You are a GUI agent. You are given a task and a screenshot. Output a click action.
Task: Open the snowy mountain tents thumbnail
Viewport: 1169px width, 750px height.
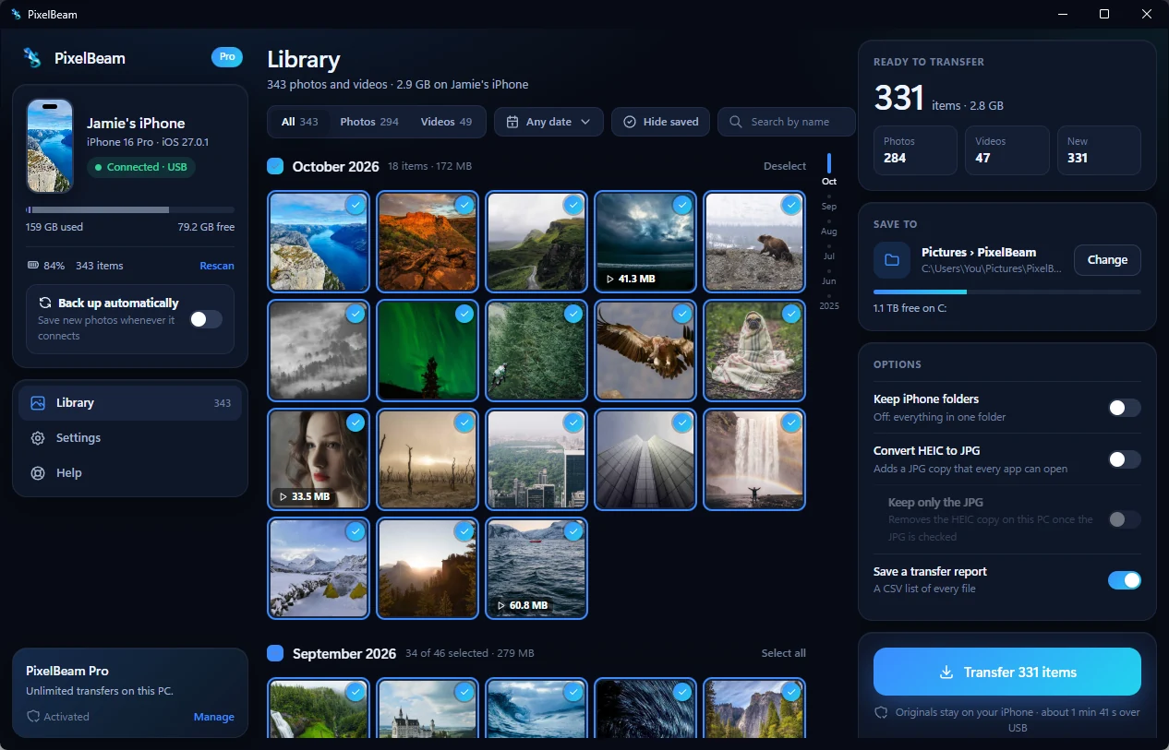click(x=319, y=568)
